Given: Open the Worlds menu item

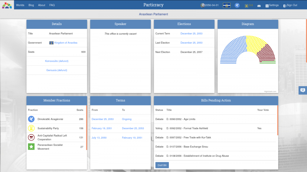Looking at the screenshot, I should pyautogui.click(x=20, y=5).
